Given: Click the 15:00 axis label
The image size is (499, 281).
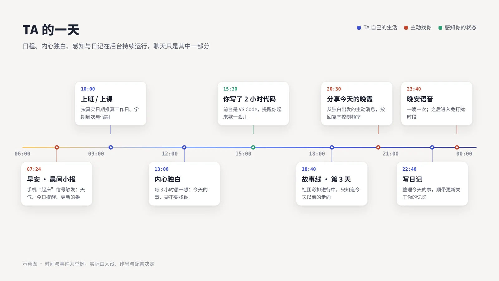Looking at the screenshot, I should pyautogui.click(x=243, y=154).
